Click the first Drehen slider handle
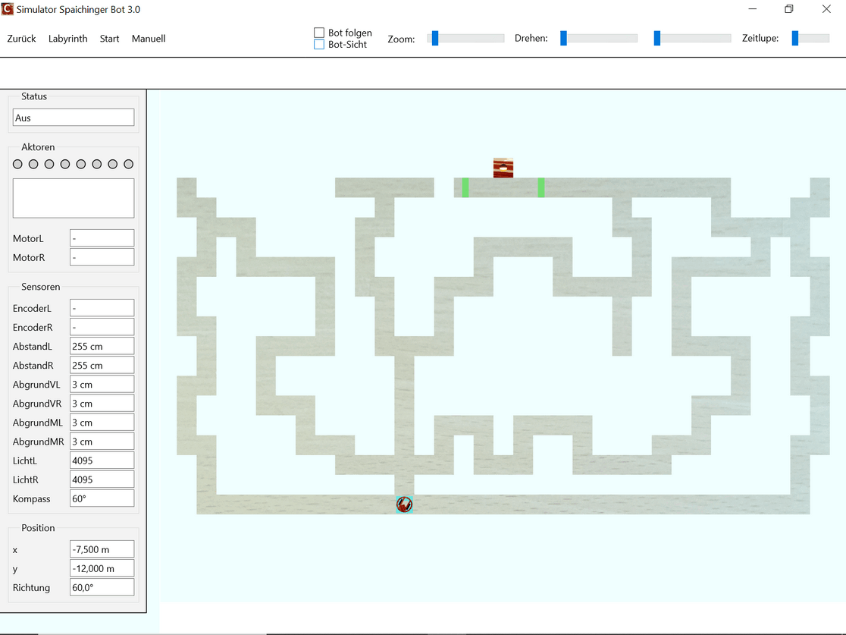 tap(563, 38)
